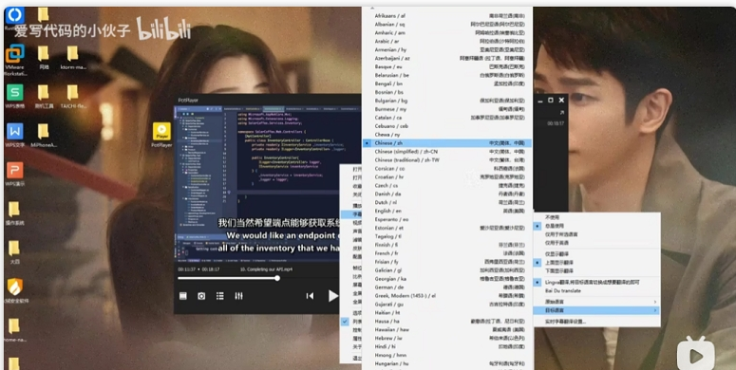
Task: Open the equalizer control panel icon
Action: (x=238, y=296)
